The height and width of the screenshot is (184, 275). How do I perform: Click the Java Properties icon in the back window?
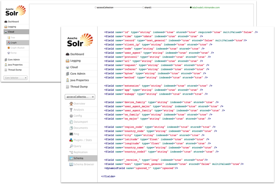6,65
